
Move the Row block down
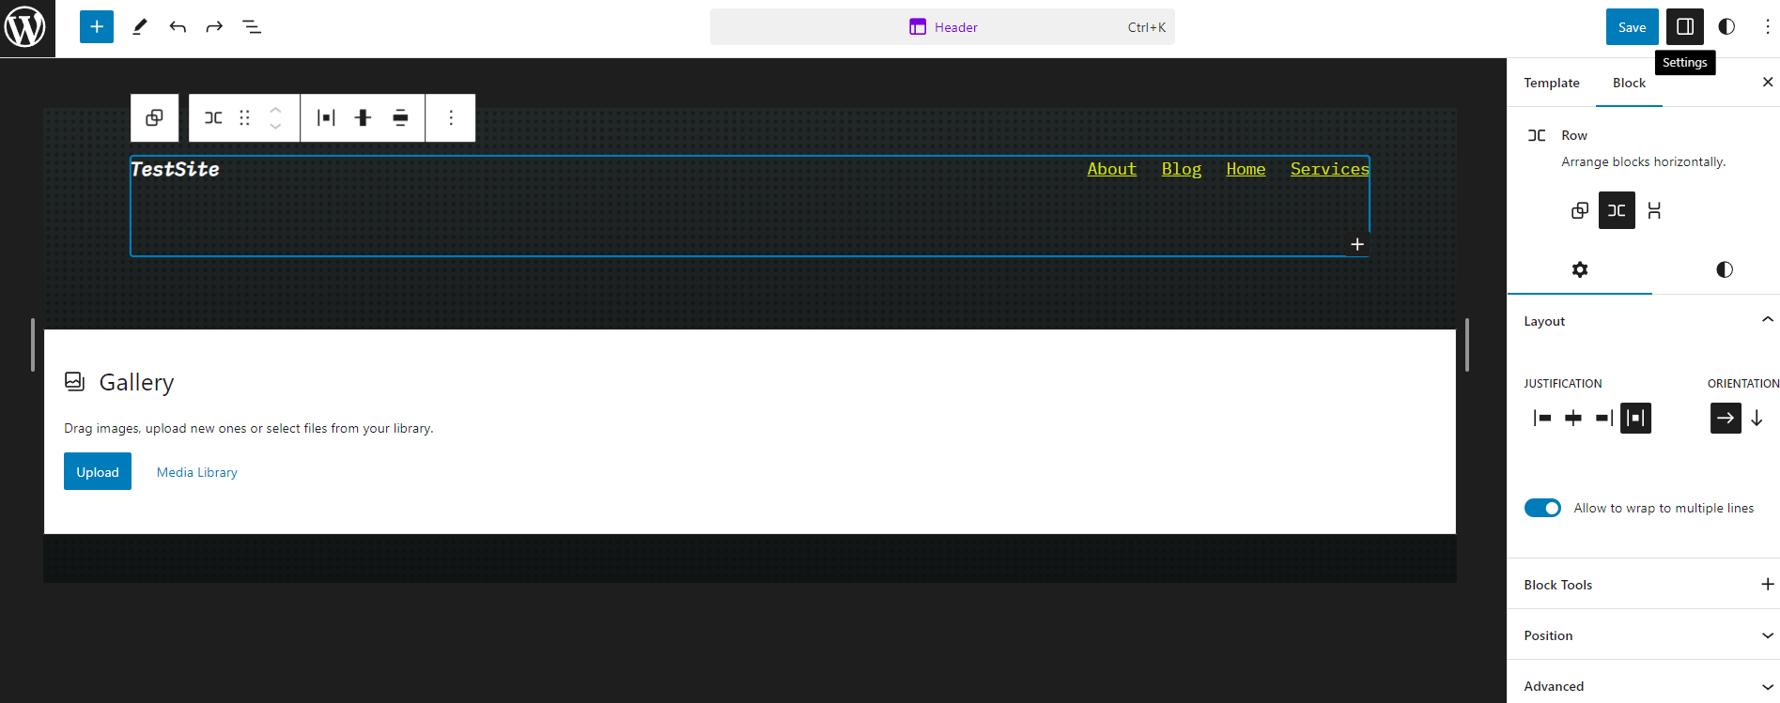click(x=275, y=126)
